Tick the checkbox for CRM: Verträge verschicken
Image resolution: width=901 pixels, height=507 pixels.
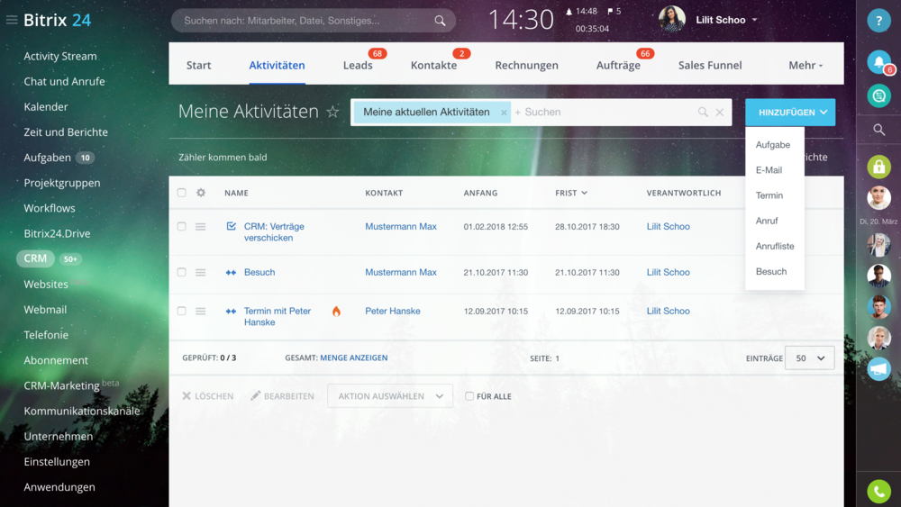(x=182, y=227)
